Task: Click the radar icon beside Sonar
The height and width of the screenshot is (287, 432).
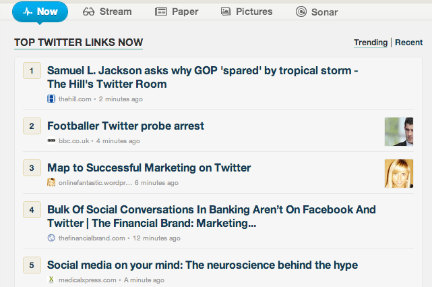Action: tap(301, 11)
